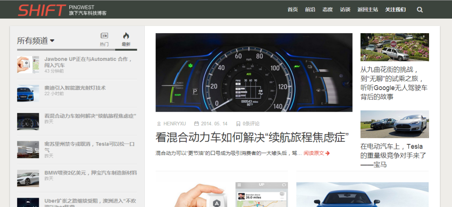Click the 阅读原文 read-more link
The image size is (452, 207).
[x=314, y=153]
